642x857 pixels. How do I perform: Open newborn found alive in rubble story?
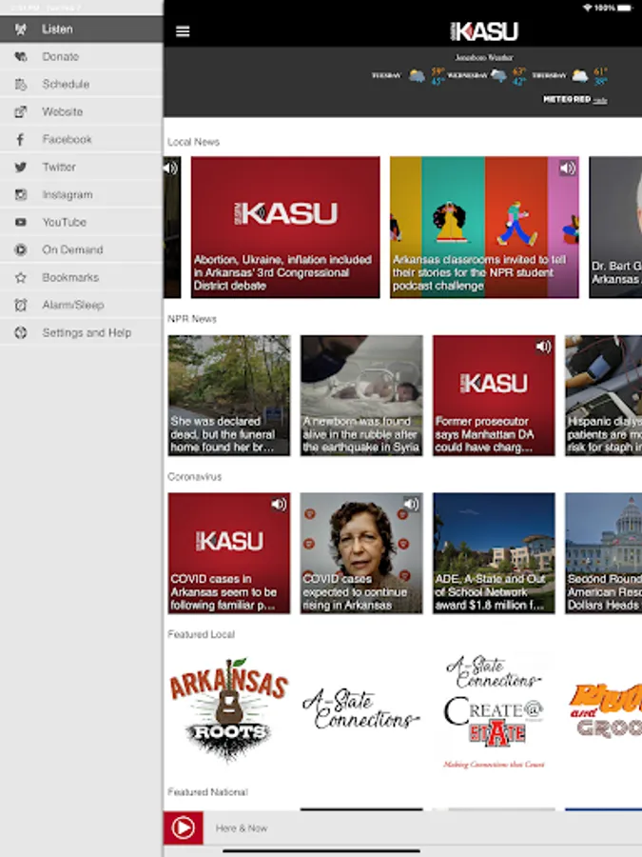click(x=361, y=395)
